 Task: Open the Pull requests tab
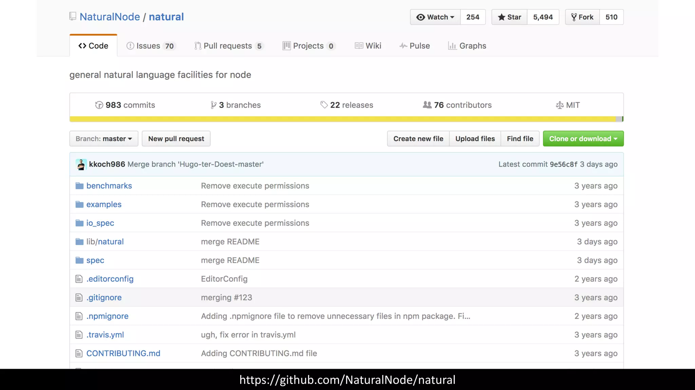pyautogui.click(x=229, y=46)
